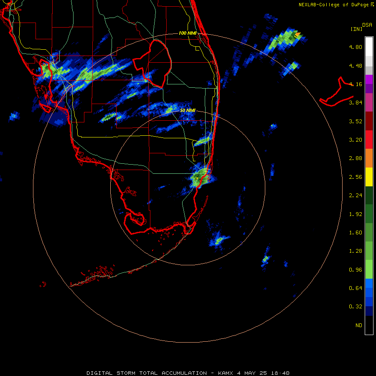Pick the navy swatch just below 0.32
Viewport: 376px width, 376px height.
click(369, 311)
